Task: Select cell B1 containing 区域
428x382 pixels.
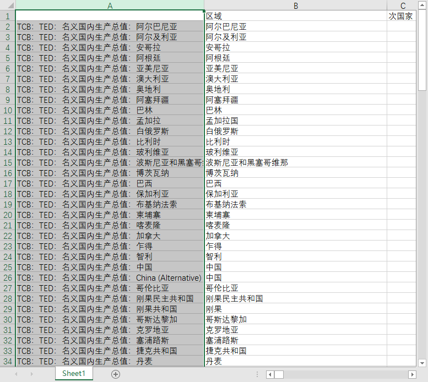Action: click(x=296, y=16)
